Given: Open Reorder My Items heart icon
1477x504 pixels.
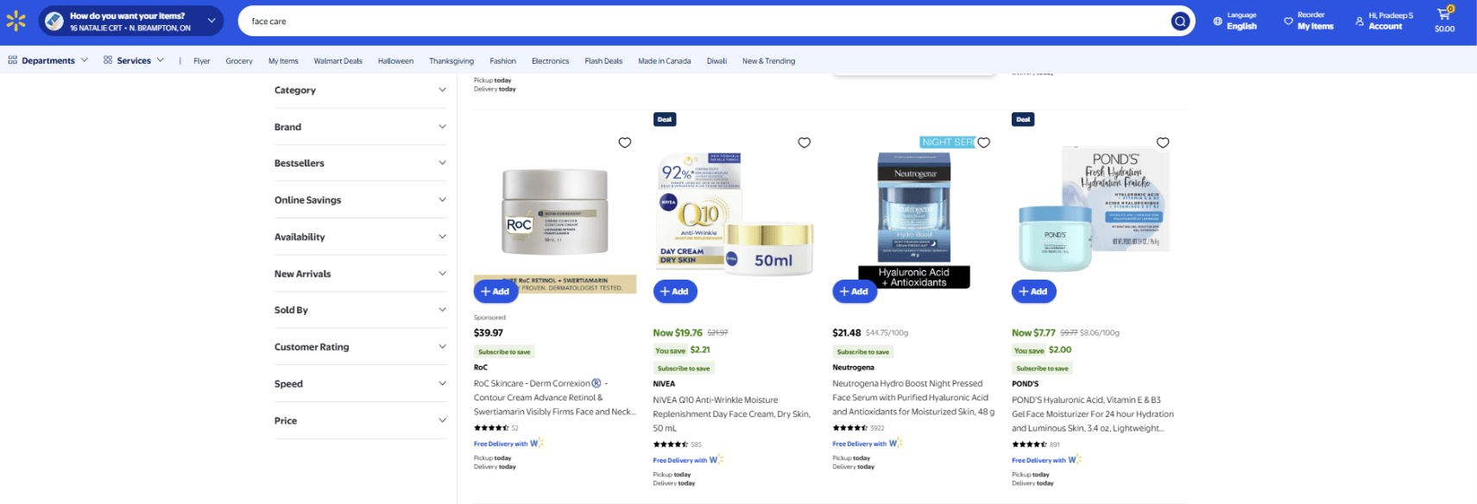Looking at the screenshot, I should click(1288, 21).
